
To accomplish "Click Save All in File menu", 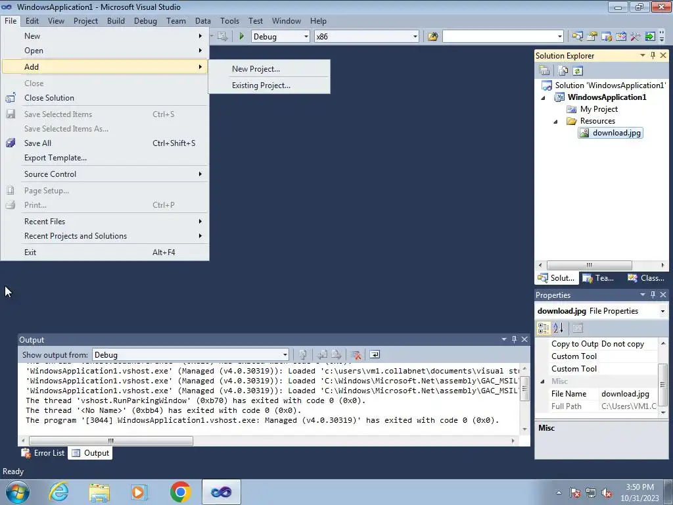I will (x=105, y=143).
